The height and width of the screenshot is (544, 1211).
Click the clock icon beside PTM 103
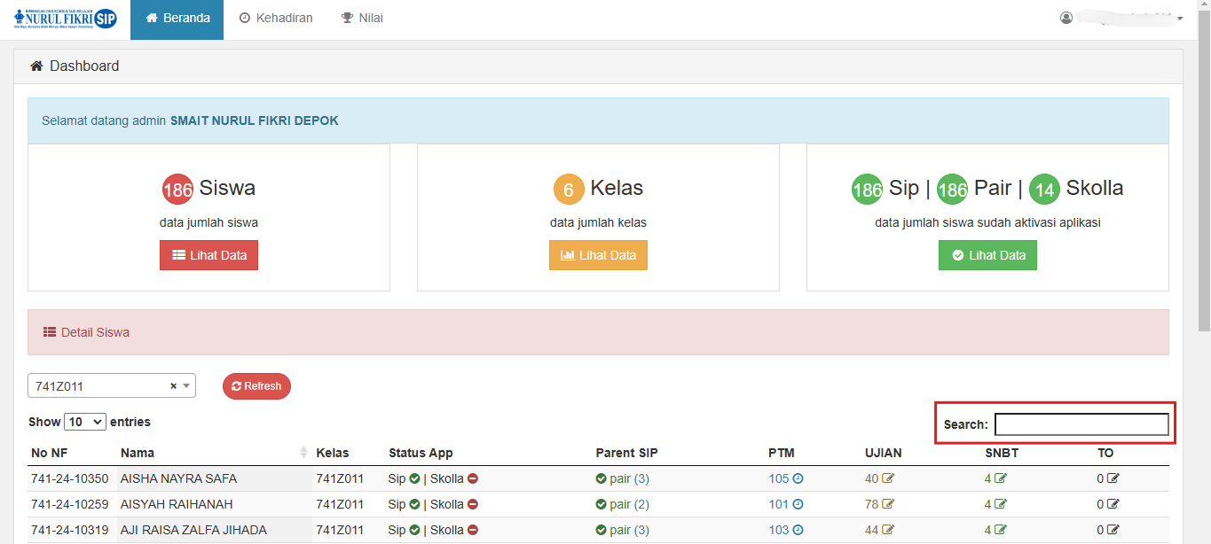pos(798,531)
